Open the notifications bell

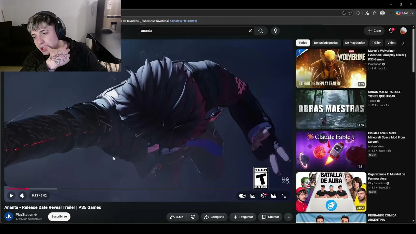tap(391, 31)
